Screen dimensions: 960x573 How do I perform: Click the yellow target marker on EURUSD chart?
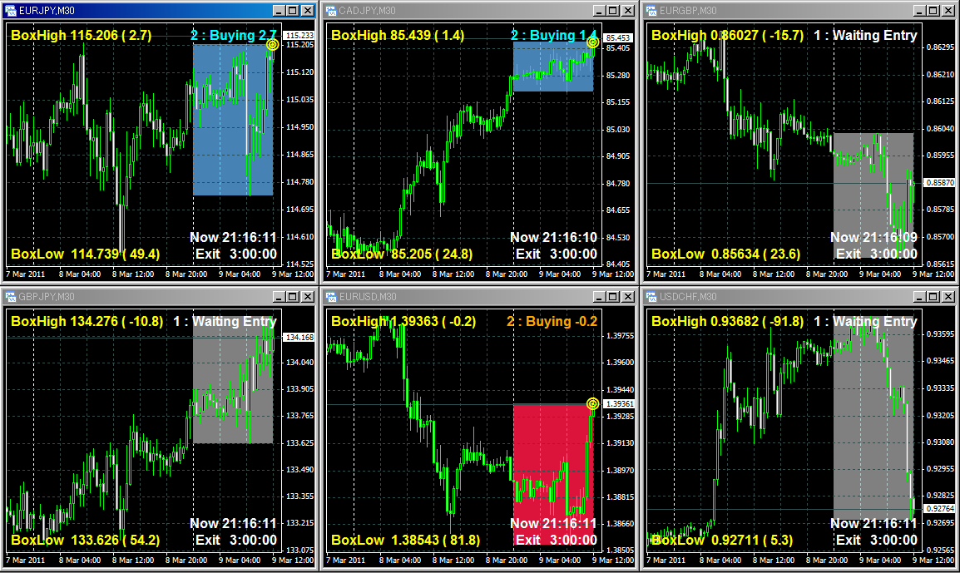592,404
